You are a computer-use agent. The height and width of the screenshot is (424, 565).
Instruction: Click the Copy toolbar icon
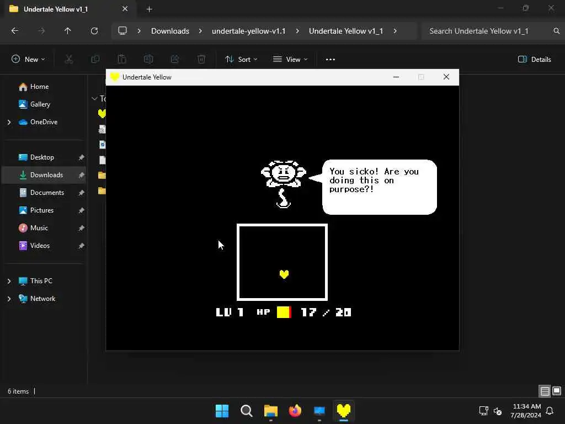pyautogui.click(x=95, y=59)
